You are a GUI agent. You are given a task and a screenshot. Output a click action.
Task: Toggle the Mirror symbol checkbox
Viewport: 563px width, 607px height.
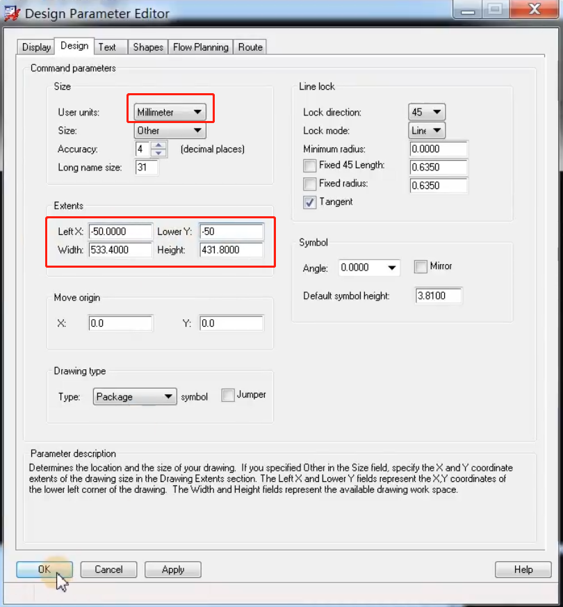click(x=420, y=266)
